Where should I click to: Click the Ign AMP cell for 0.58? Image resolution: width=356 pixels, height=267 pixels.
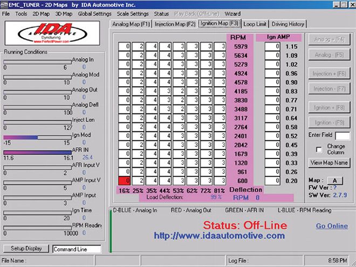[272, 127]
